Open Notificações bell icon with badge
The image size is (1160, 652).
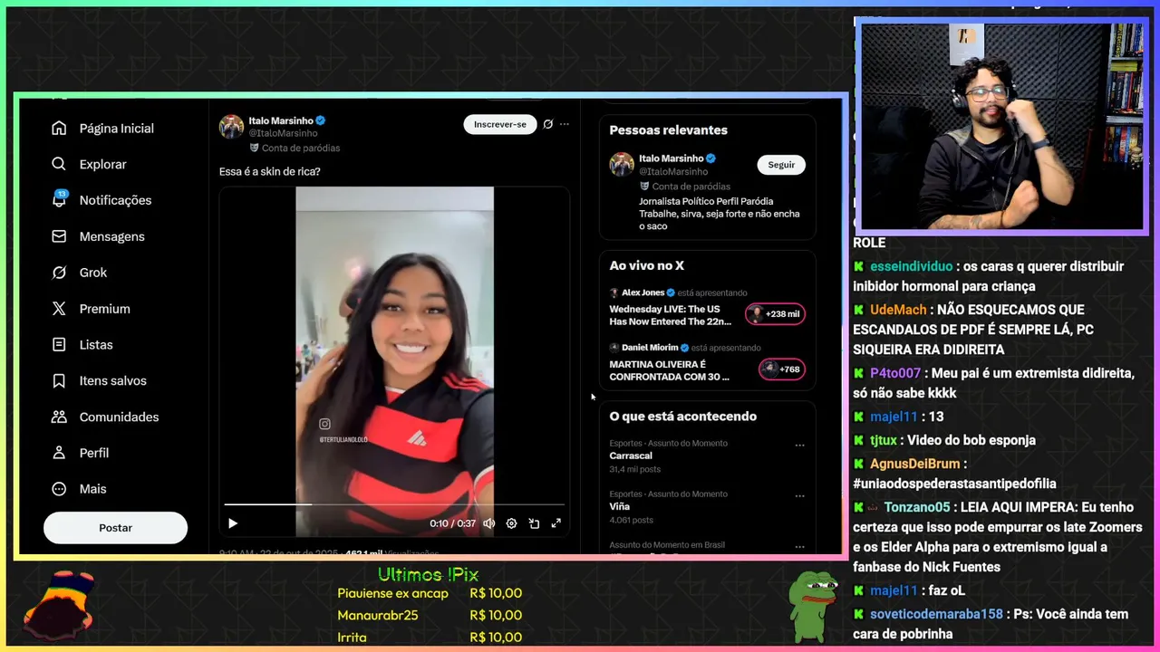coord(59,199)
